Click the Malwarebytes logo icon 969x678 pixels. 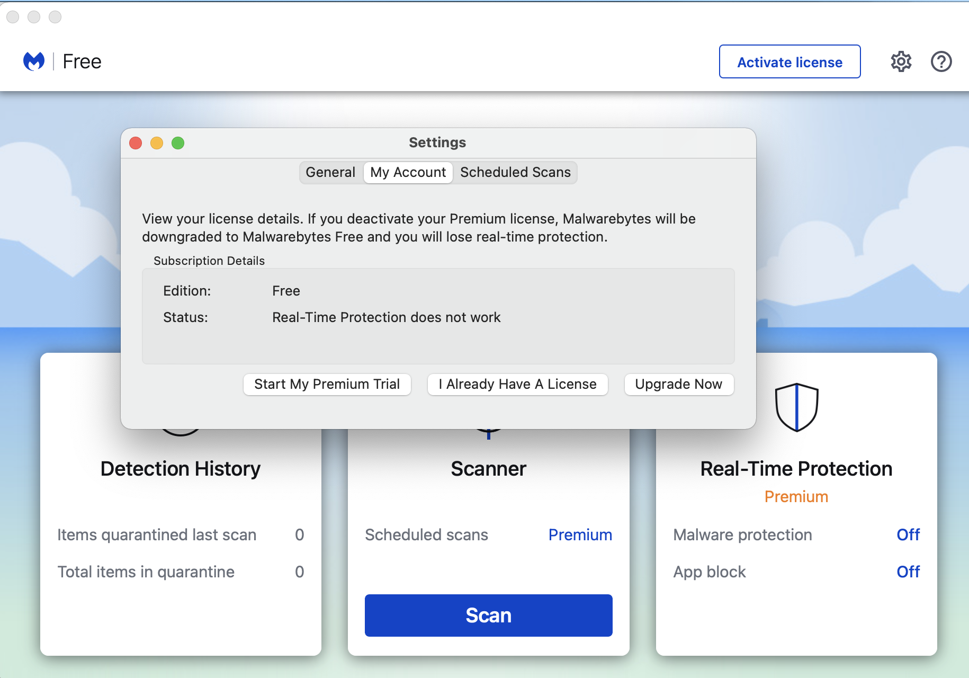click(34, 61)
